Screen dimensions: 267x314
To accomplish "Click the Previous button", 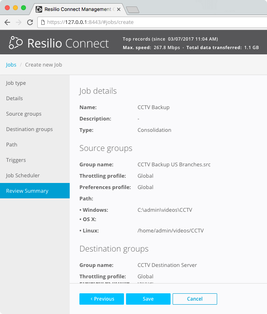I will click(102, 299).
